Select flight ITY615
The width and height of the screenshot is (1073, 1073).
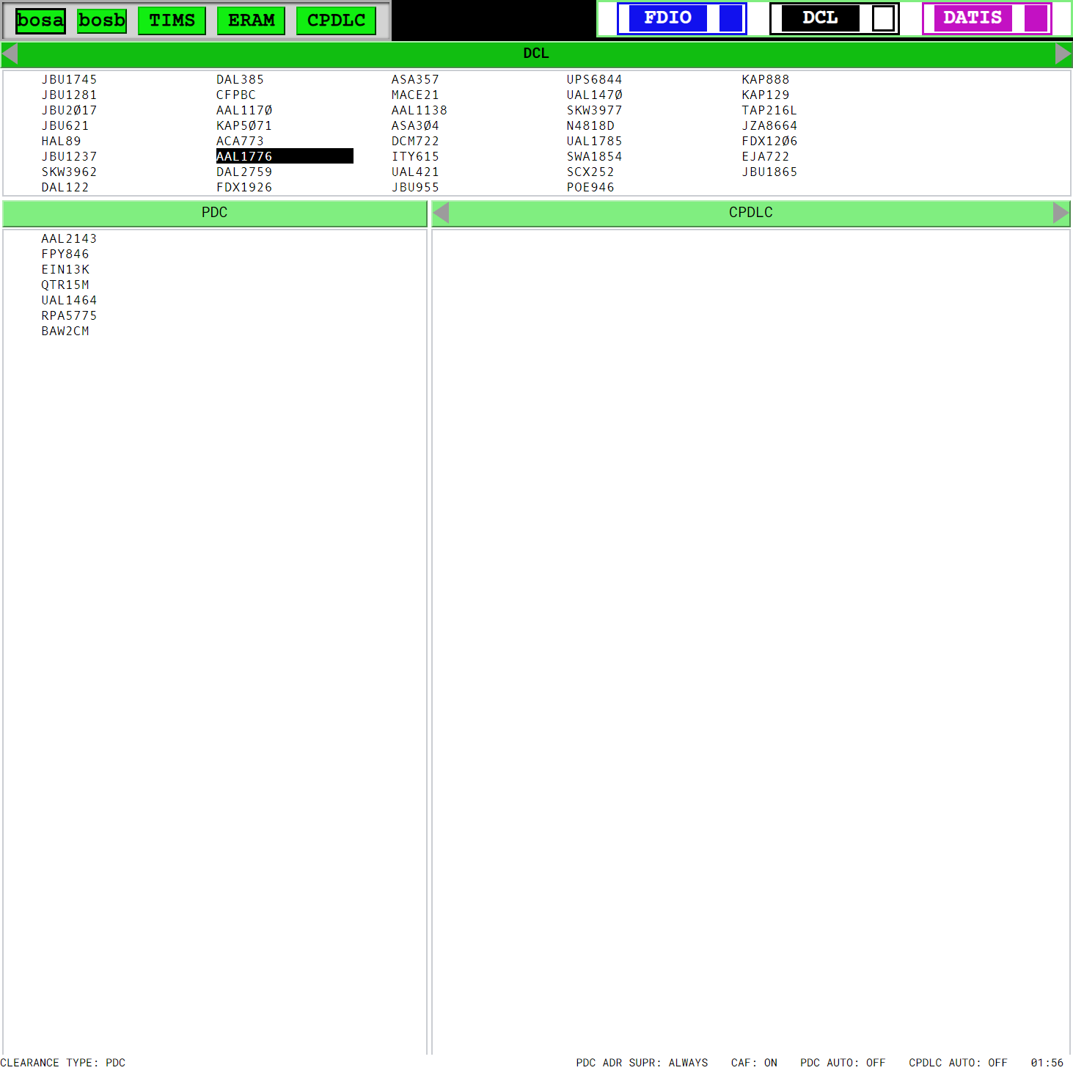[415, 156]
